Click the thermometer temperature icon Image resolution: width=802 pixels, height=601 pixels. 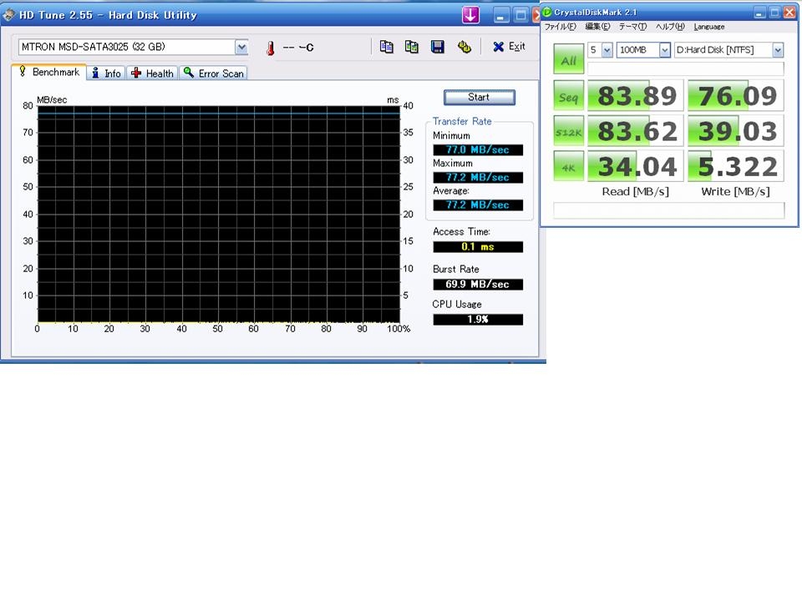pos(270,48)
